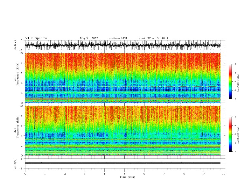Click the ch.3 flat waveform trace
The height and width of the screenshot is (195, 252).
[x=122, y=163]
